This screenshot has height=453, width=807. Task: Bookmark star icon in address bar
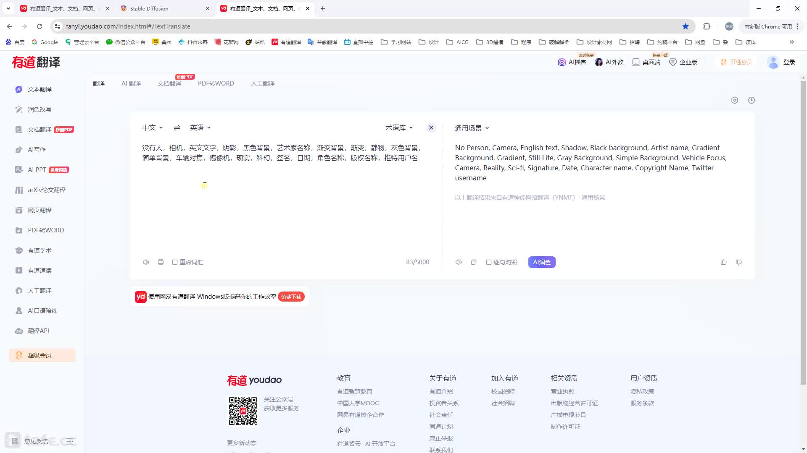click(x=686, y=26)
